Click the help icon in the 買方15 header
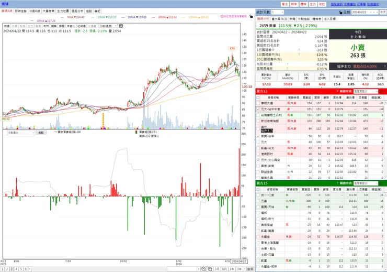The height and width of the screenshot is (272, 387). coord(337,91)
